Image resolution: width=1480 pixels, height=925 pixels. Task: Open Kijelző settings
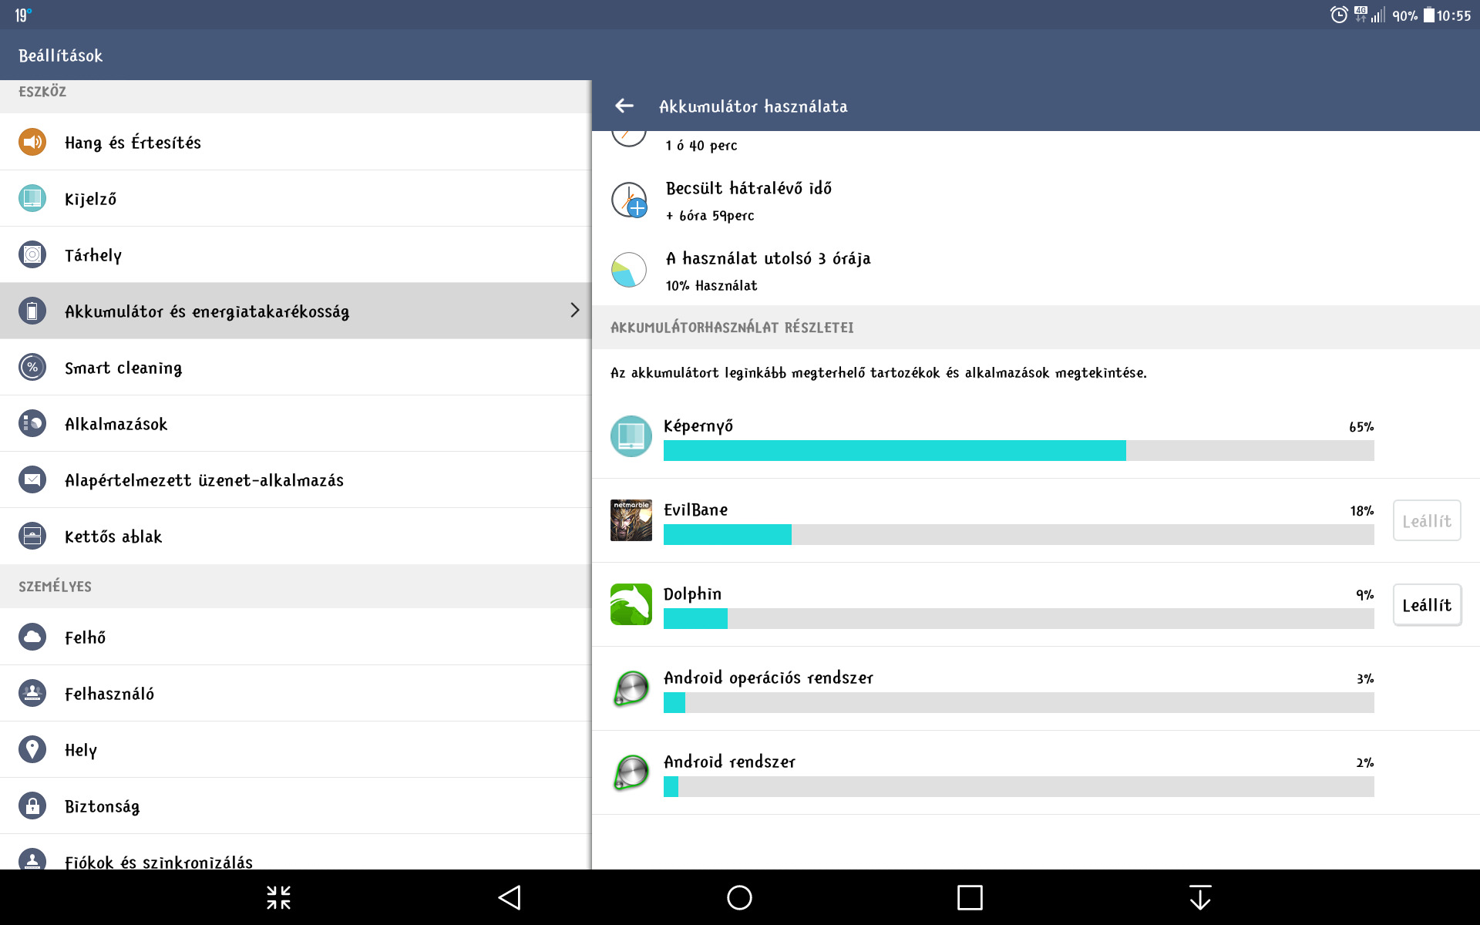click(x=296, y=198)
